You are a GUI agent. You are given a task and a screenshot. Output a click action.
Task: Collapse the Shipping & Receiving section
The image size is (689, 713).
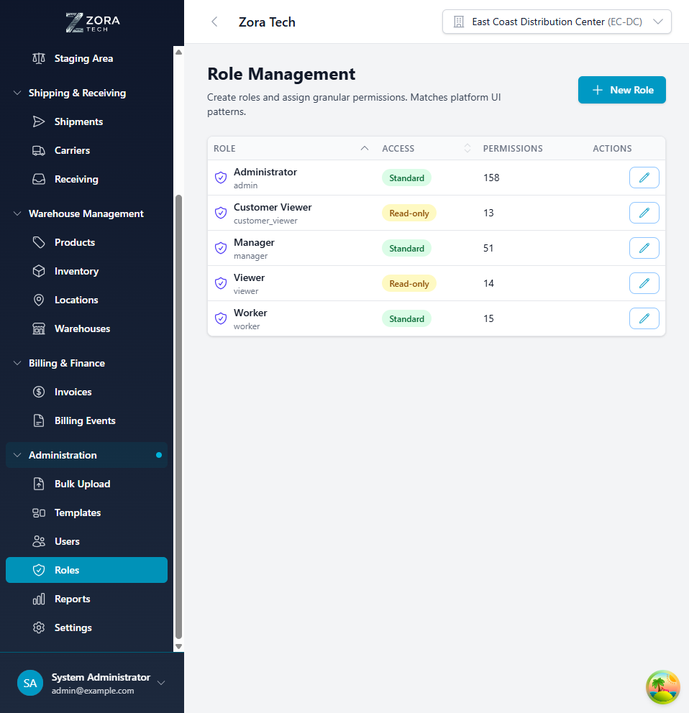coord(16,93)
